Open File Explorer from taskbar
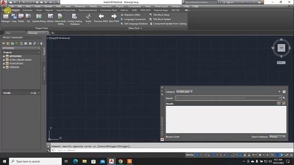 tap(85, 161)
